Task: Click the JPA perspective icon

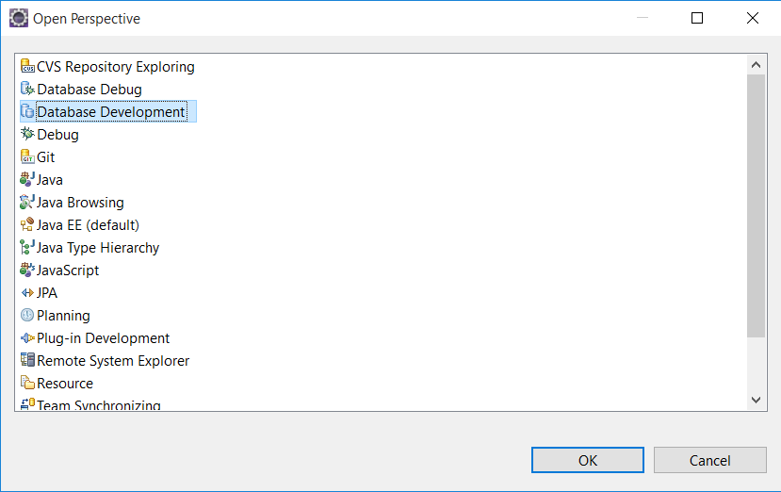Action: coord(27,292)
